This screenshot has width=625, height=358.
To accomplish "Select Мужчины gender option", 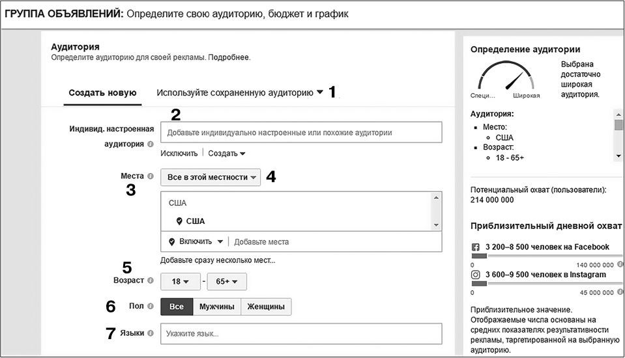I will pos(216,307).
